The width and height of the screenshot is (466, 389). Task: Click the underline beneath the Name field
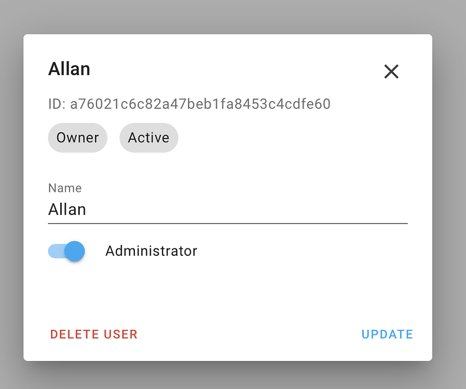[x=227, y=224]
